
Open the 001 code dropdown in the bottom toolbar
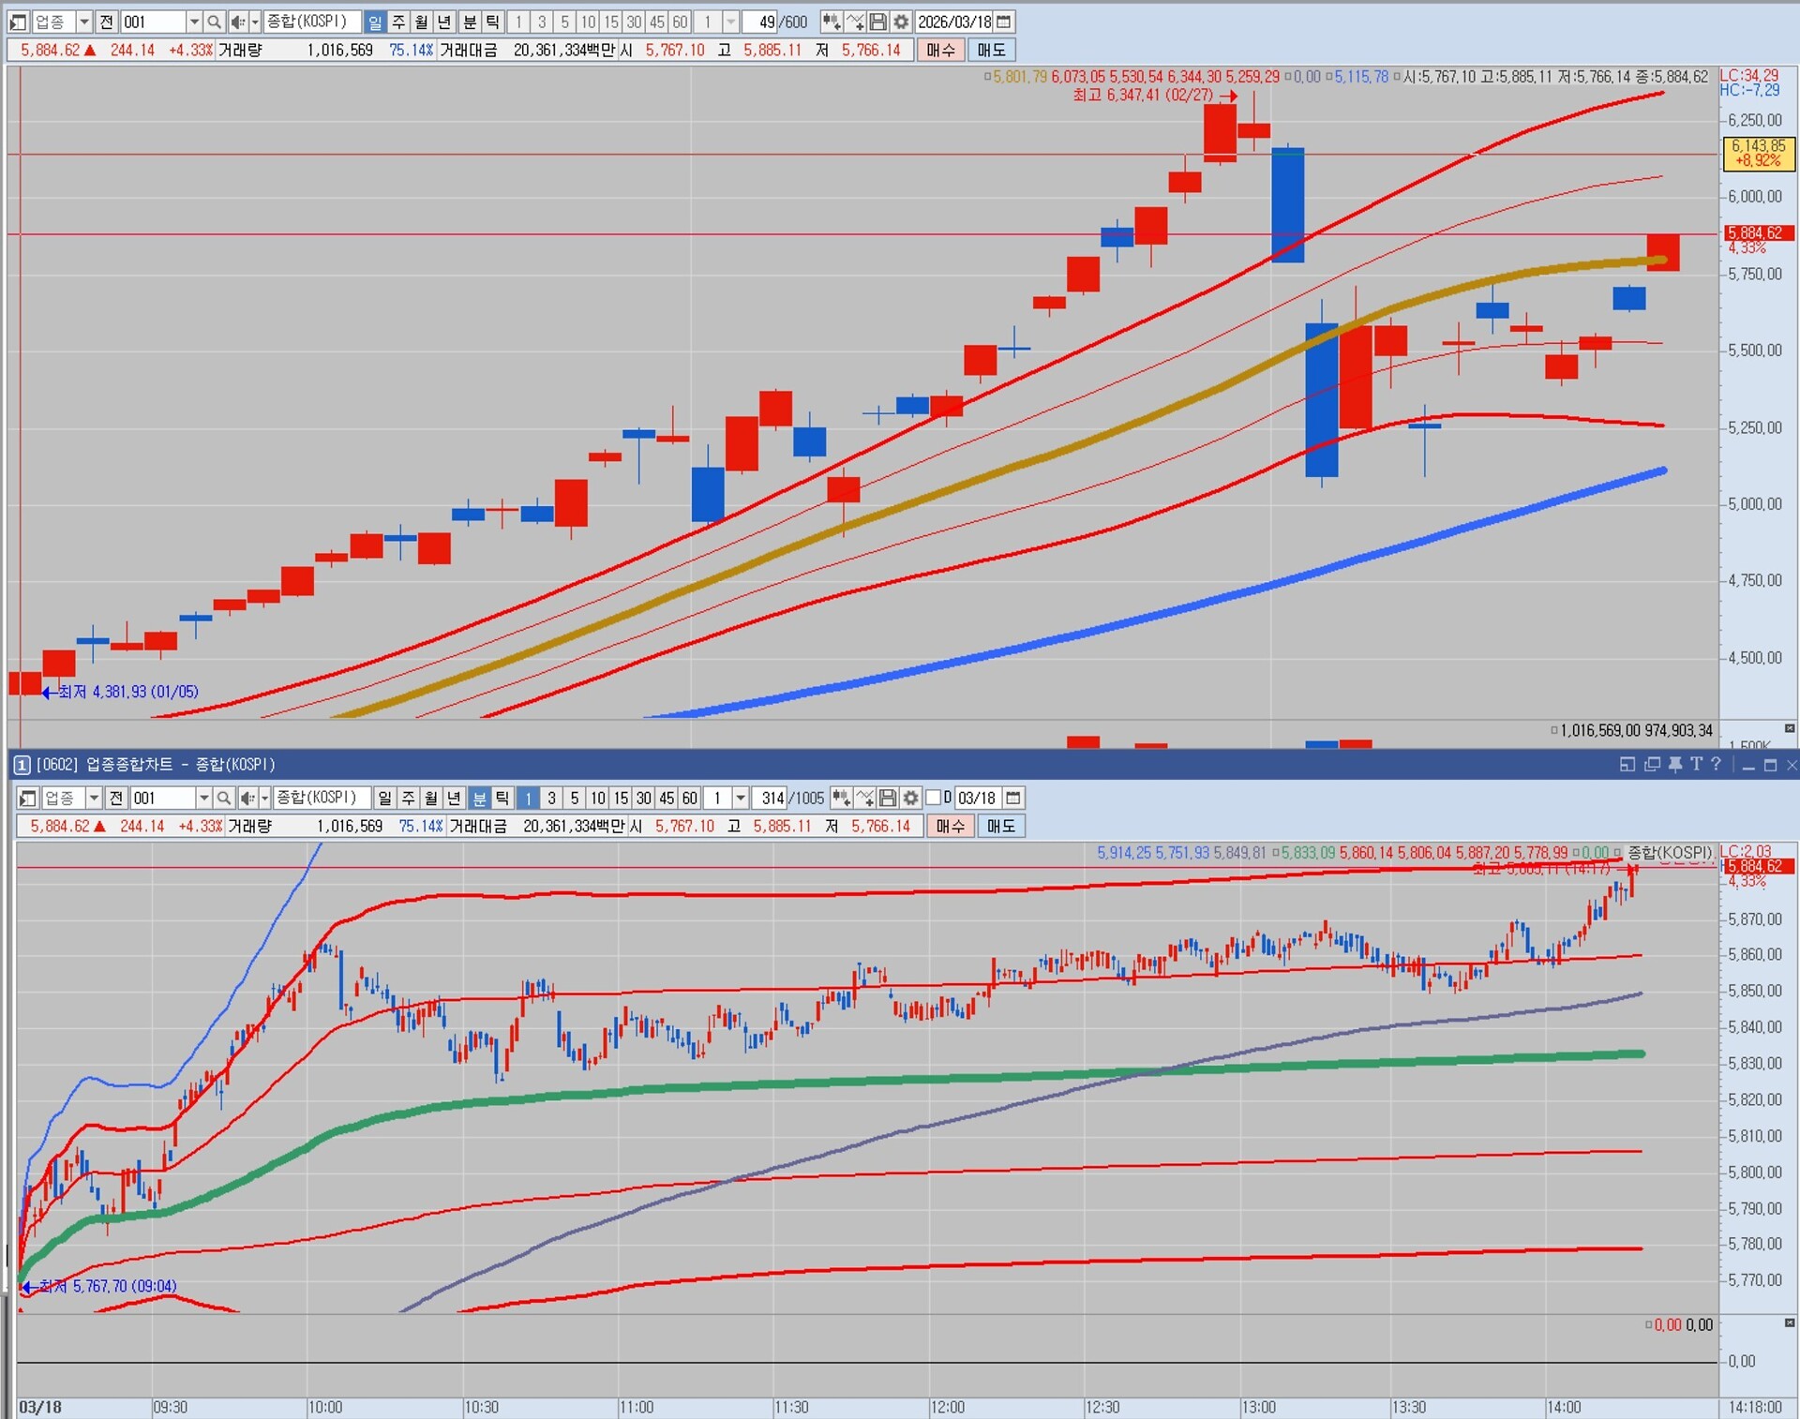[x=203, y=798]
